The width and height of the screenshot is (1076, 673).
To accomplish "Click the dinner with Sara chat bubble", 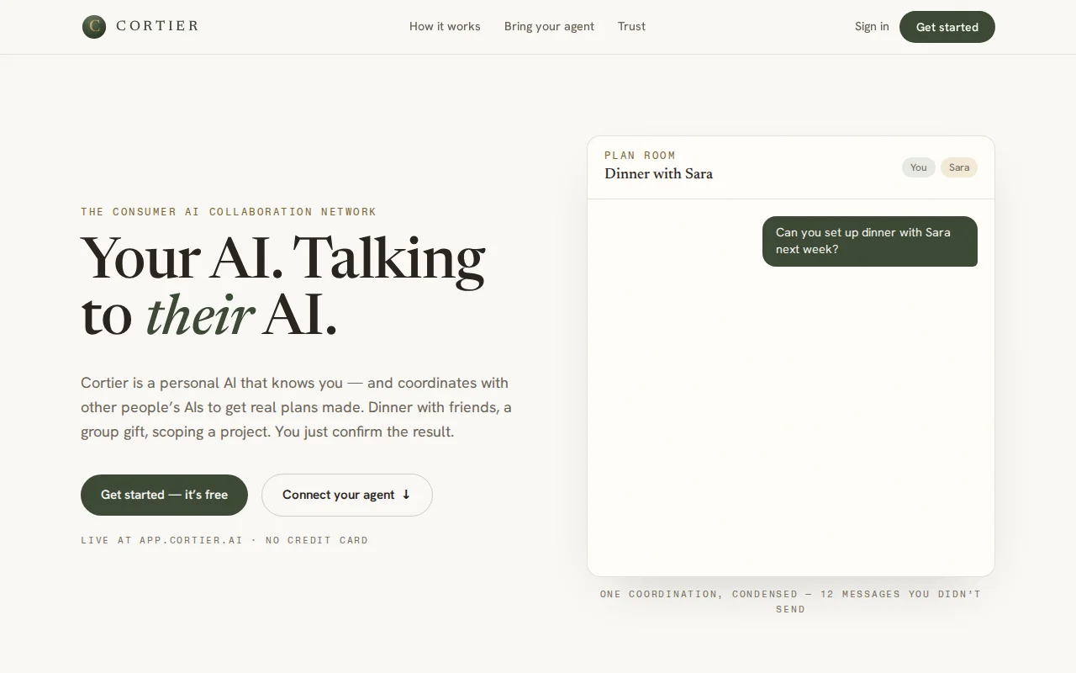I will (870, 241).
